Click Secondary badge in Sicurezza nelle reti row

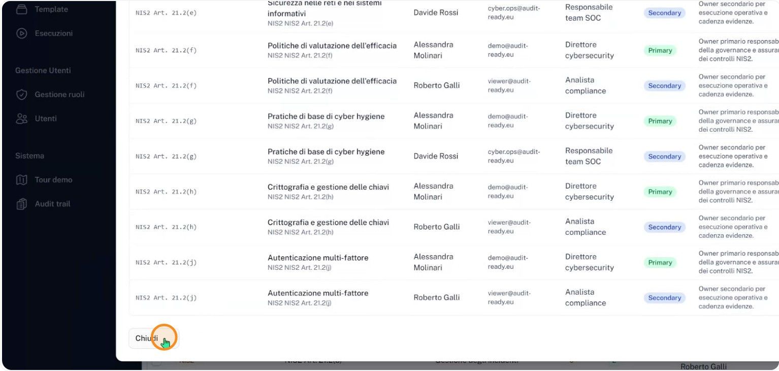coord(664,13)
